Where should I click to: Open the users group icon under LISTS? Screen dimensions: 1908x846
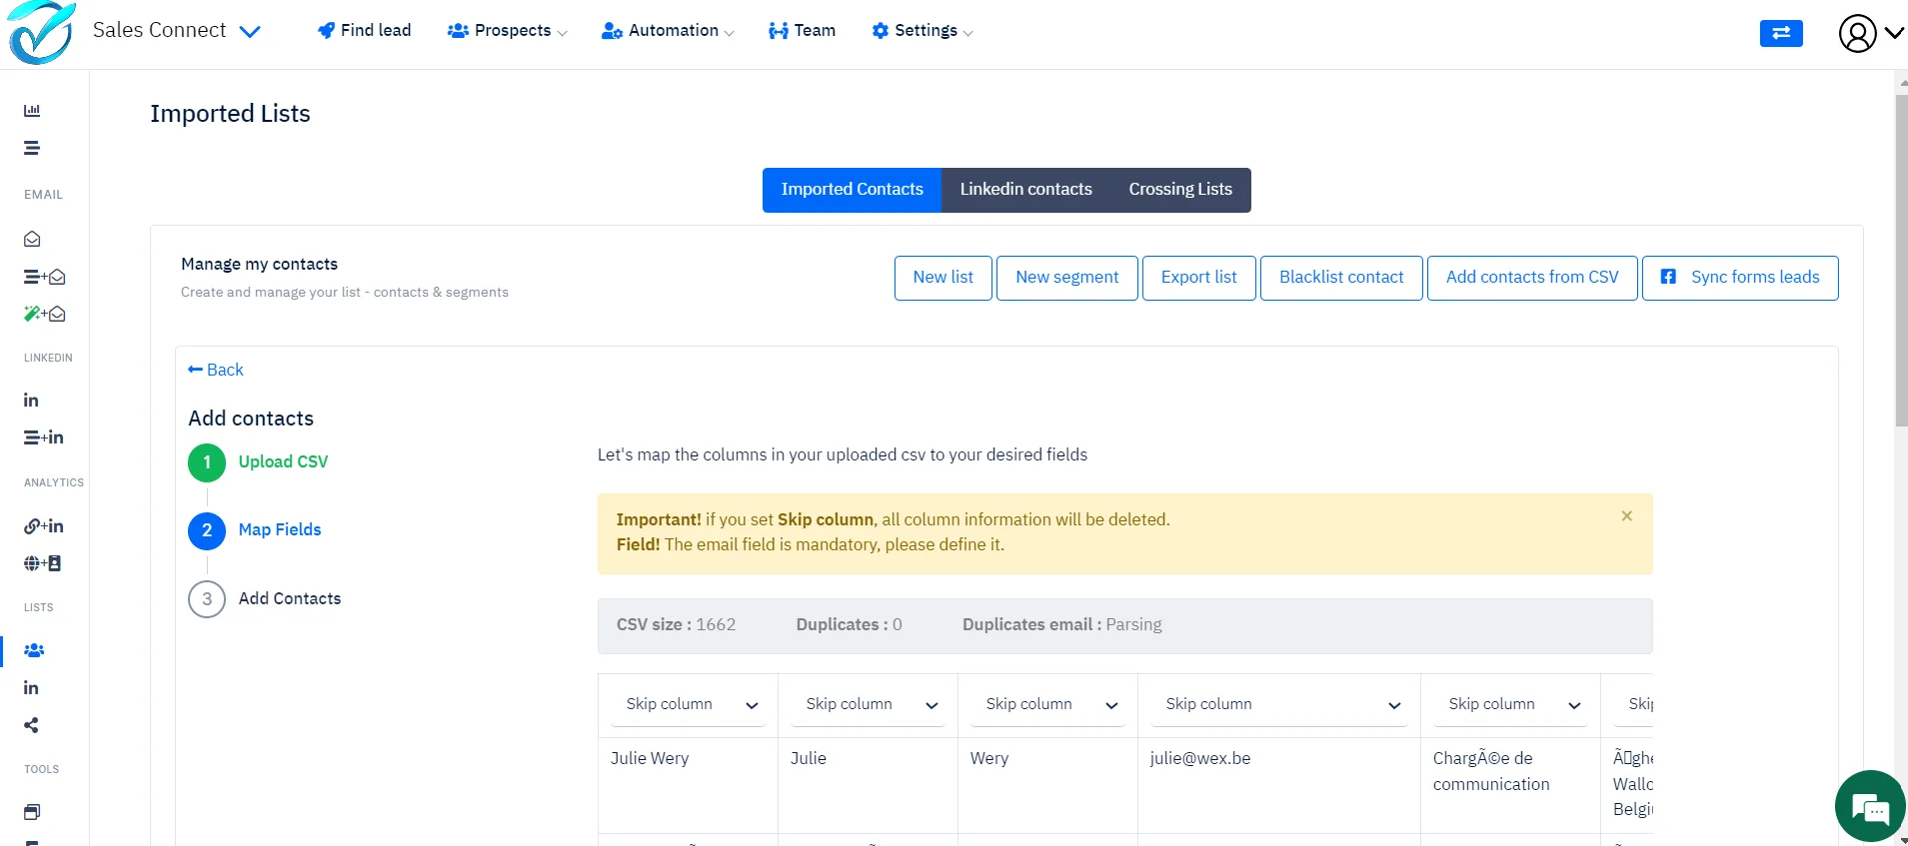tap(34, 650)
